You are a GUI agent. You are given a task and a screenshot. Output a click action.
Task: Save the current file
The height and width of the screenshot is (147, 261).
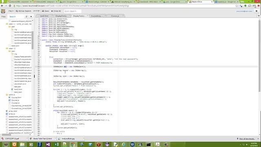(45, 11)
